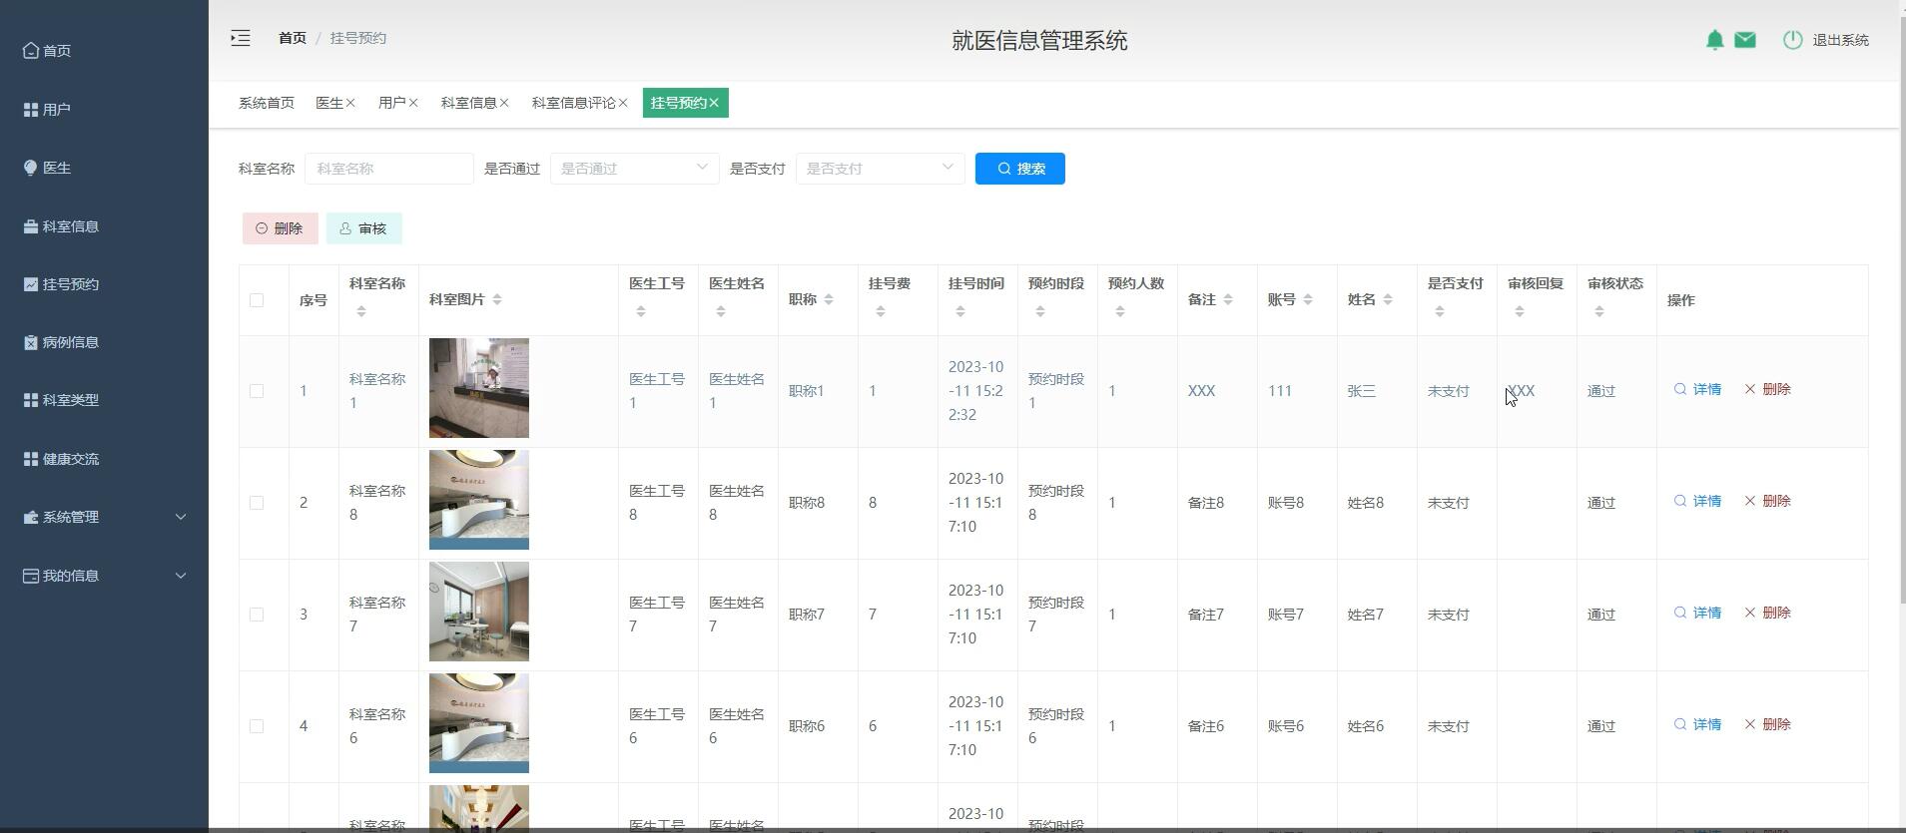Screen dimensions: 1906x833
Task: Click the power icon next to 退出系统
Action: [x=1793, y=40]
